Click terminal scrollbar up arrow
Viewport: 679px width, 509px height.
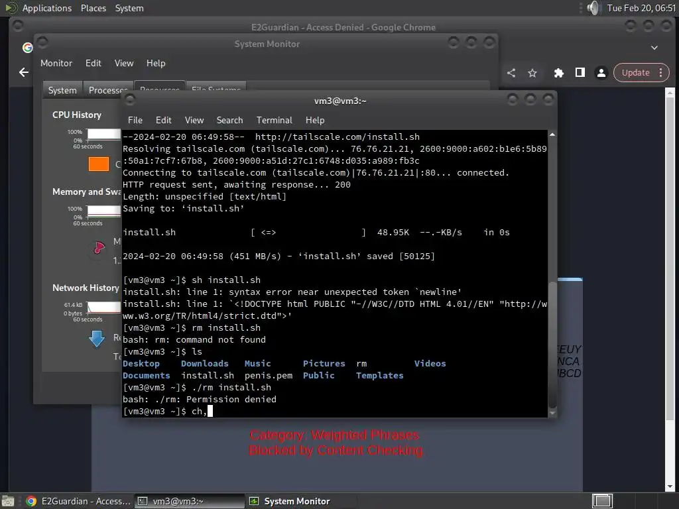(552, 135)
